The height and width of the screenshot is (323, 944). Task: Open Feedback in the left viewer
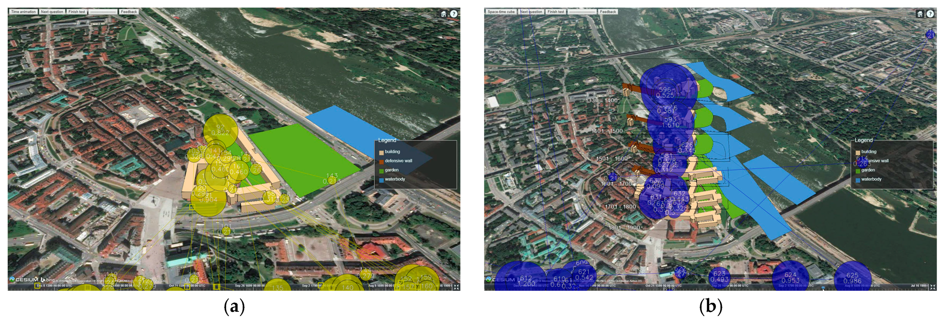[128, 12]
